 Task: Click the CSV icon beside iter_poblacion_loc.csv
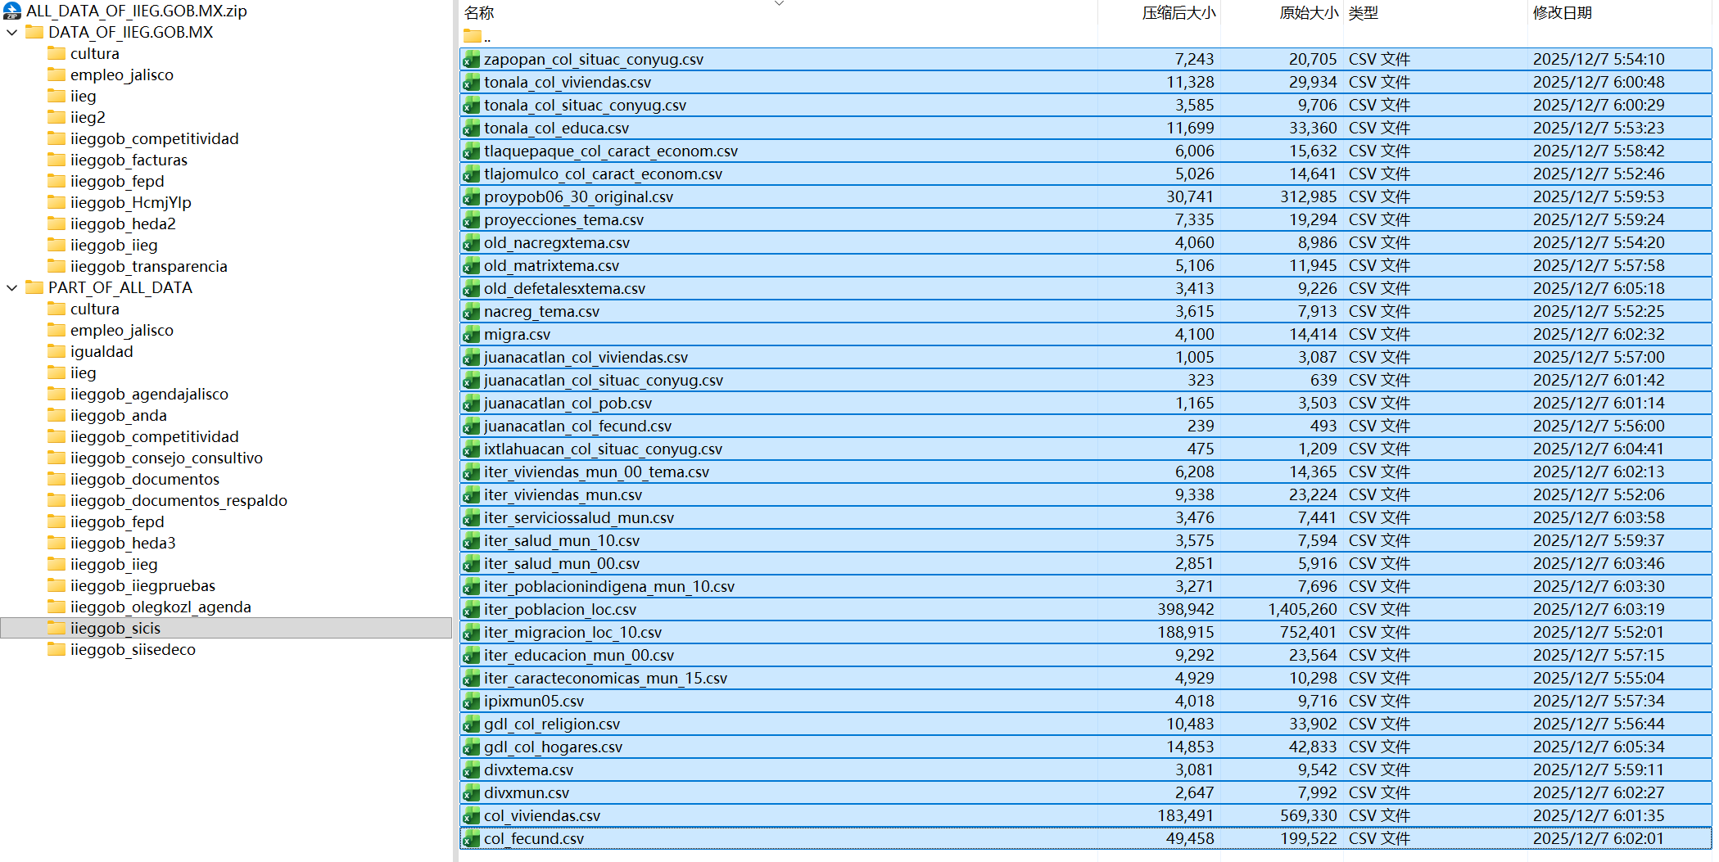click(472, 610)
